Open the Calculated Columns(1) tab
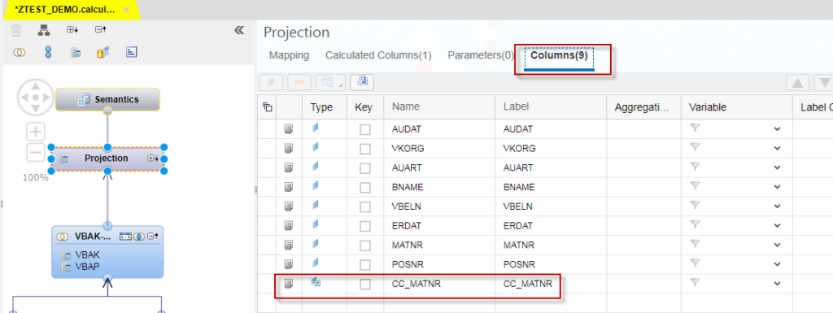833x313 pixels. click(x=378, y=55)
